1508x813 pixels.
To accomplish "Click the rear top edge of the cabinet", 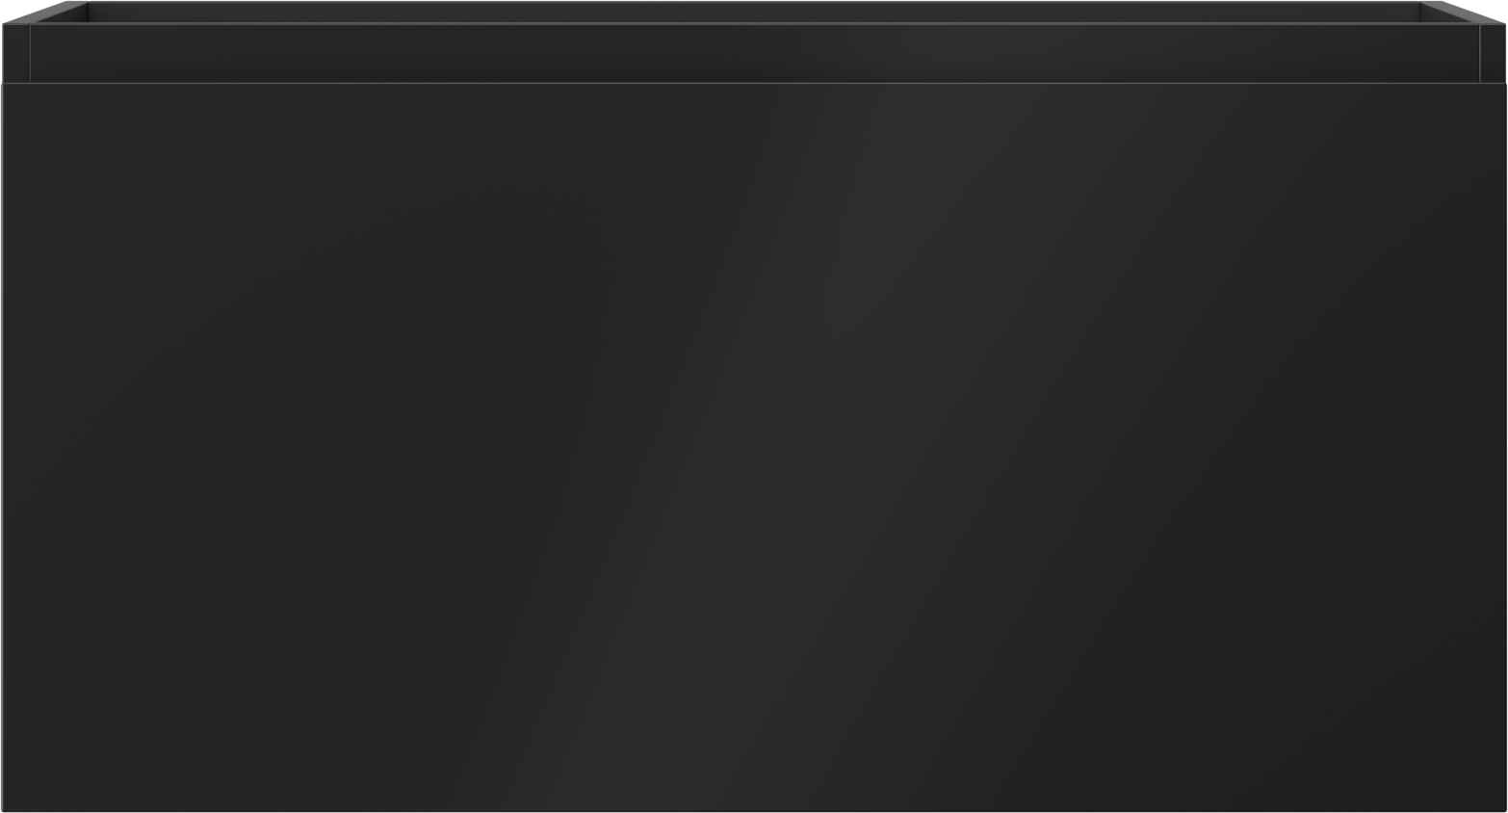I will 754,2.
